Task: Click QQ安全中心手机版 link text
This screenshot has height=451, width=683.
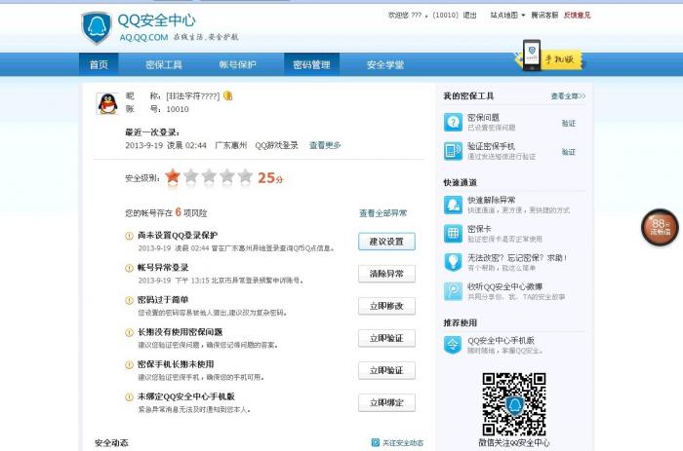Action: [501, 341]
